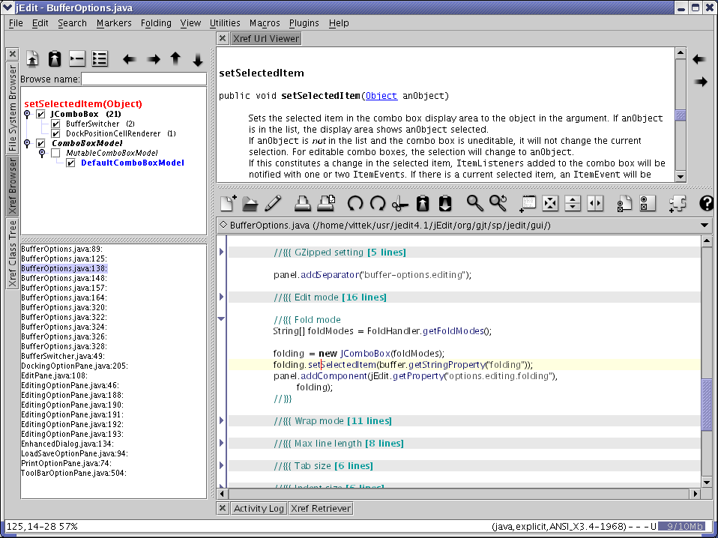Click the printer icon without a page badge
The height and width of the screenshot is (538, 718).
[302, 203]
